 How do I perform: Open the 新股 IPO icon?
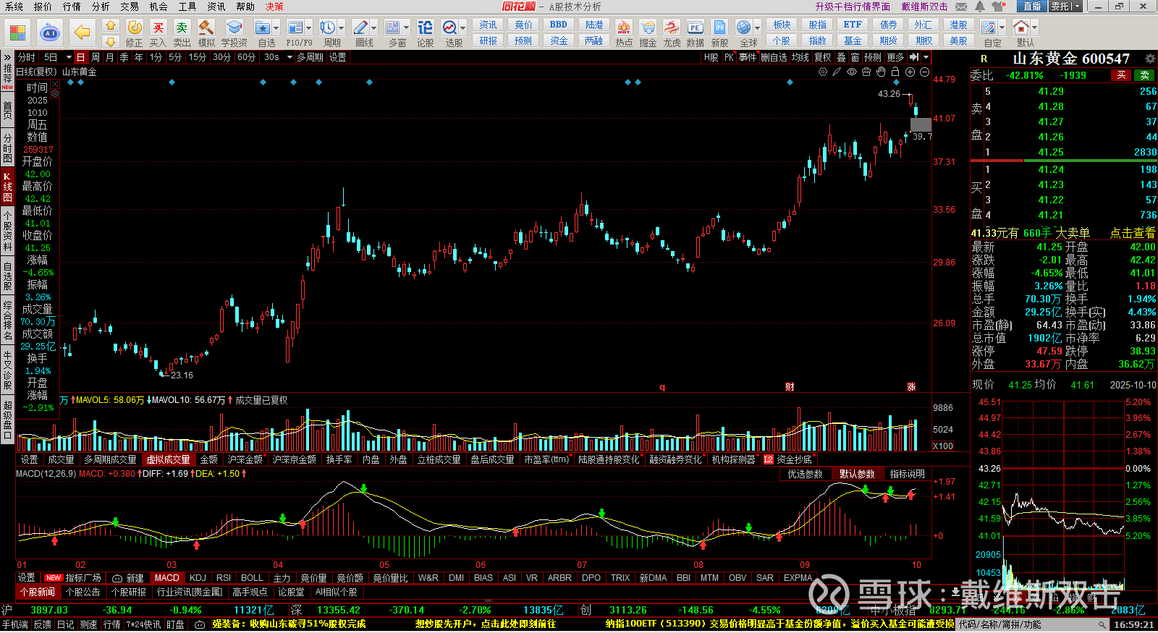(x=719, y=28)
